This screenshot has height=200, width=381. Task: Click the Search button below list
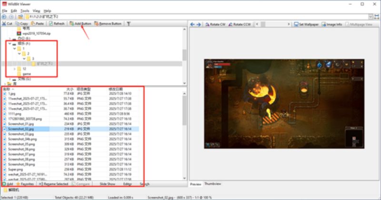point(144,184)
